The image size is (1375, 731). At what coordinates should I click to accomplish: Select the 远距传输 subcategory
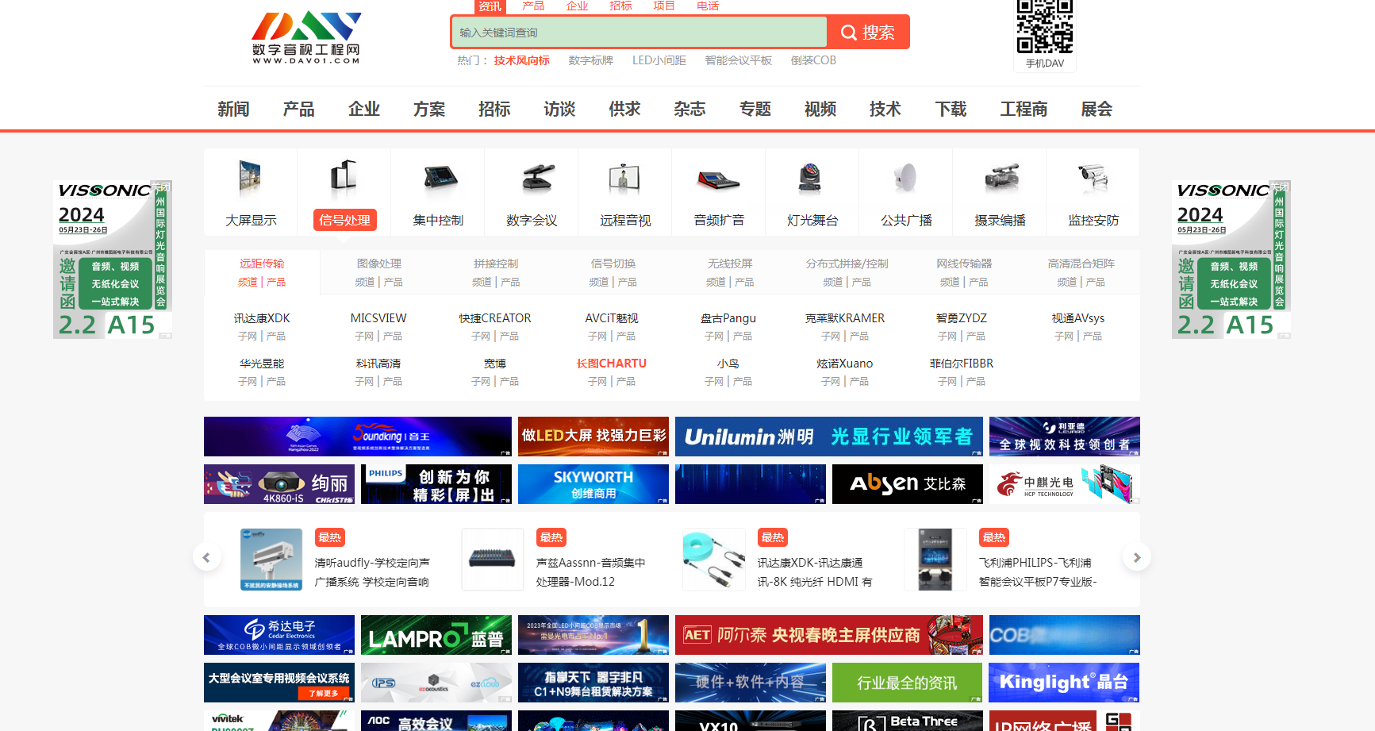(x=262, y=264)
